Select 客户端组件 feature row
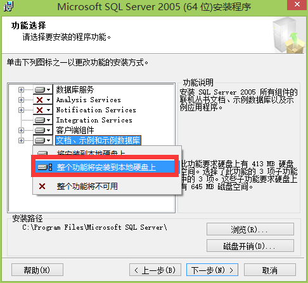The width and height of the screenshot is (308, 283). point(75,130)
